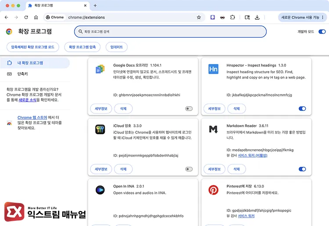Click the Markdown Reader M icon
Screen dimensions: 329x226
click(x=213, y=129)
